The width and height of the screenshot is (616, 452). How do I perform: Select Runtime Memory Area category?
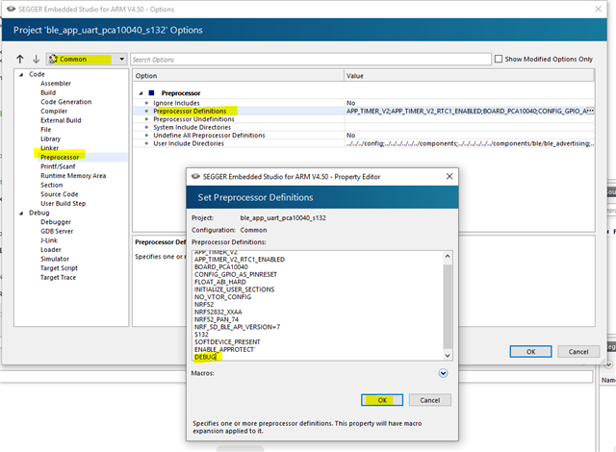coord(73,176)
